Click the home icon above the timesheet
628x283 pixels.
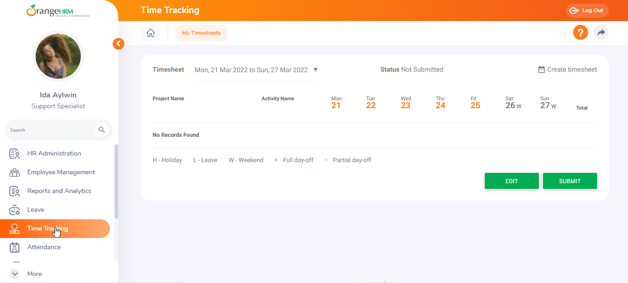(150, 33)
